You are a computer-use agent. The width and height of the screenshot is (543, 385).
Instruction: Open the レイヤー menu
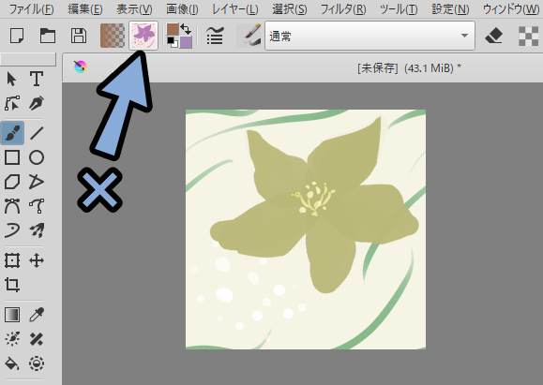click(x=235, y=9)
